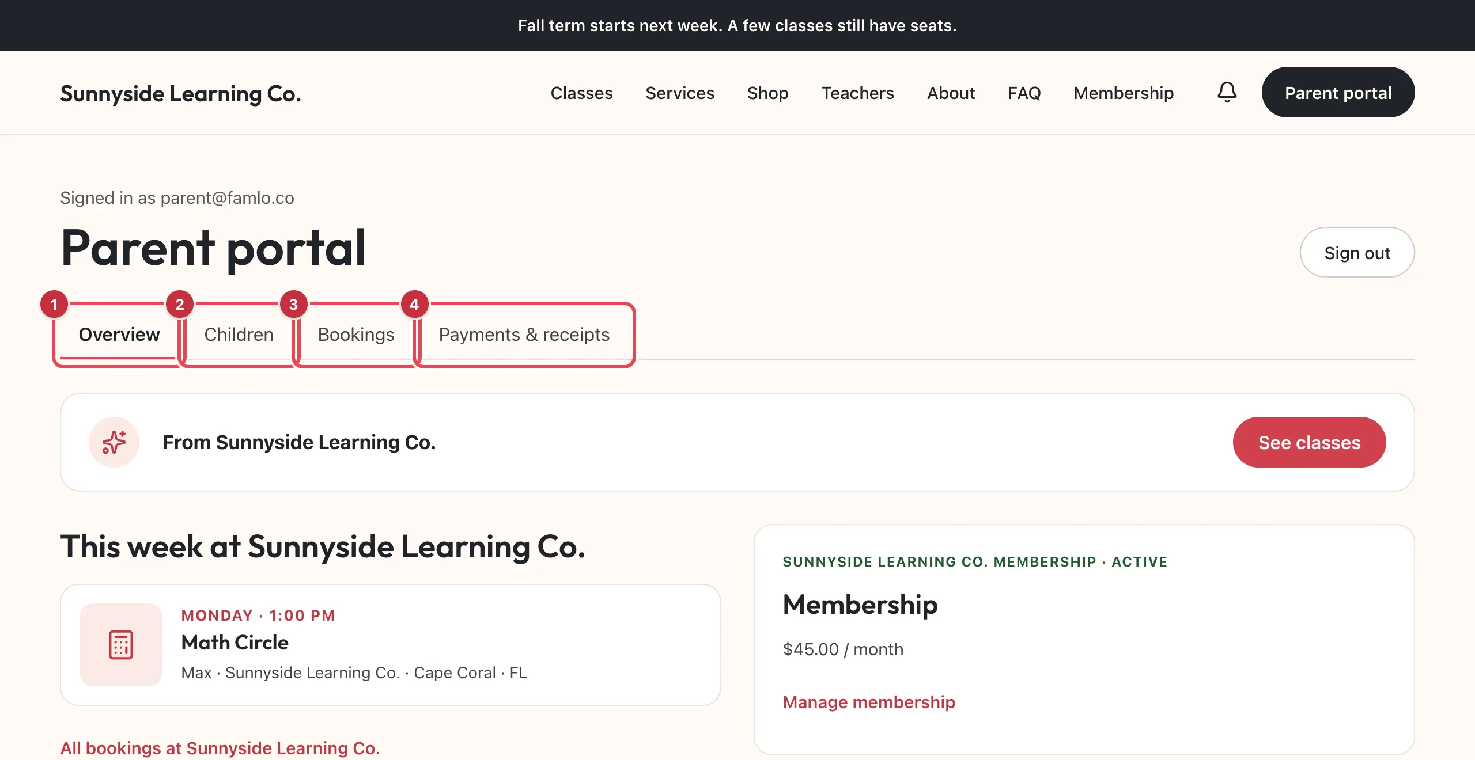The height and width of the screenshot is (760, 1475).
Task: Open the About page
Action: click(x=951, y=93)
